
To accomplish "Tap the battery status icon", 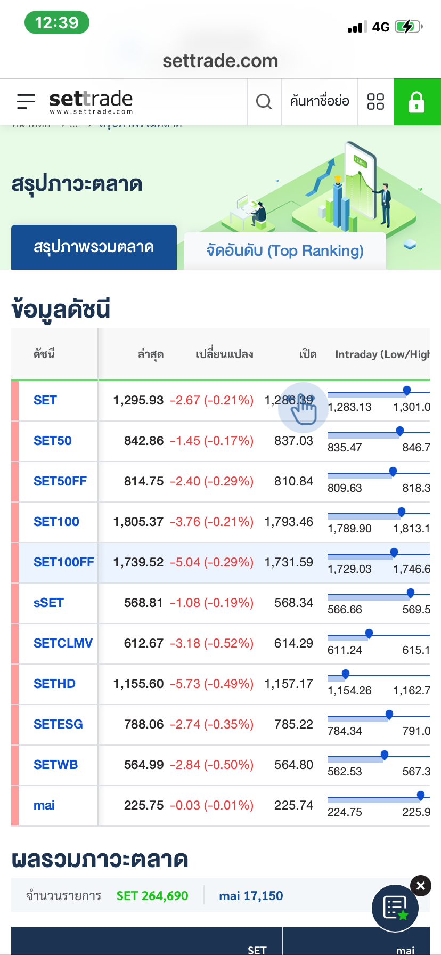I will click(x=408, y=27).
